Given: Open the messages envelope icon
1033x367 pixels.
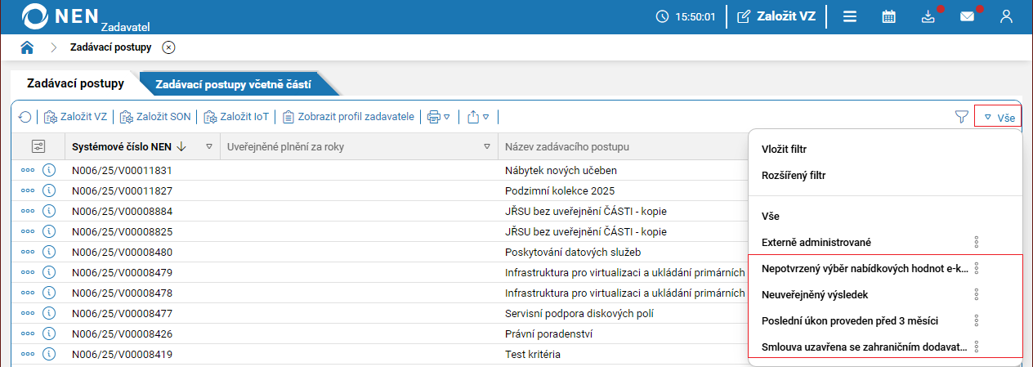Looking at the screenshot, I should (968, 16).
